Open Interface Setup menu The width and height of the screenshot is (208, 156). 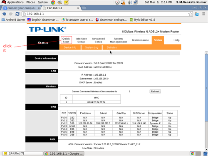[x=81, y=40]
